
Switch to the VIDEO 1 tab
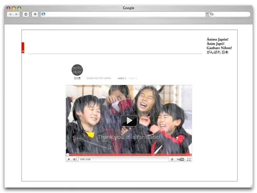122,78
